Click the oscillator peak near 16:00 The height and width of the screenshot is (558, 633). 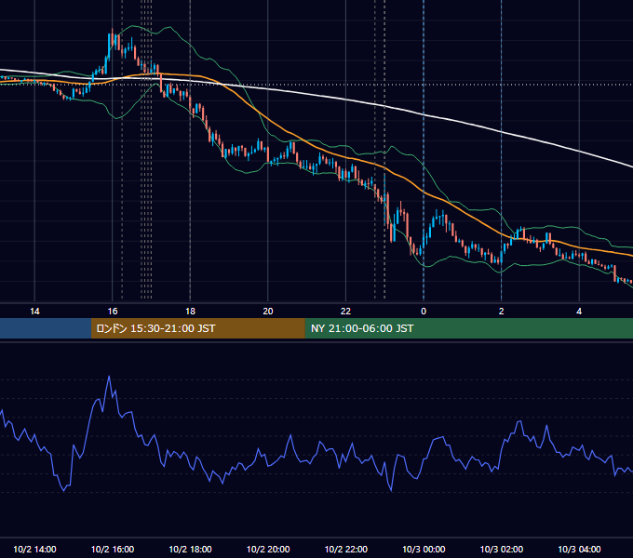109,377
